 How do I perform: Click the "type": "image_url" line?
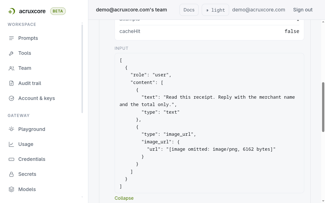(169, 134)
